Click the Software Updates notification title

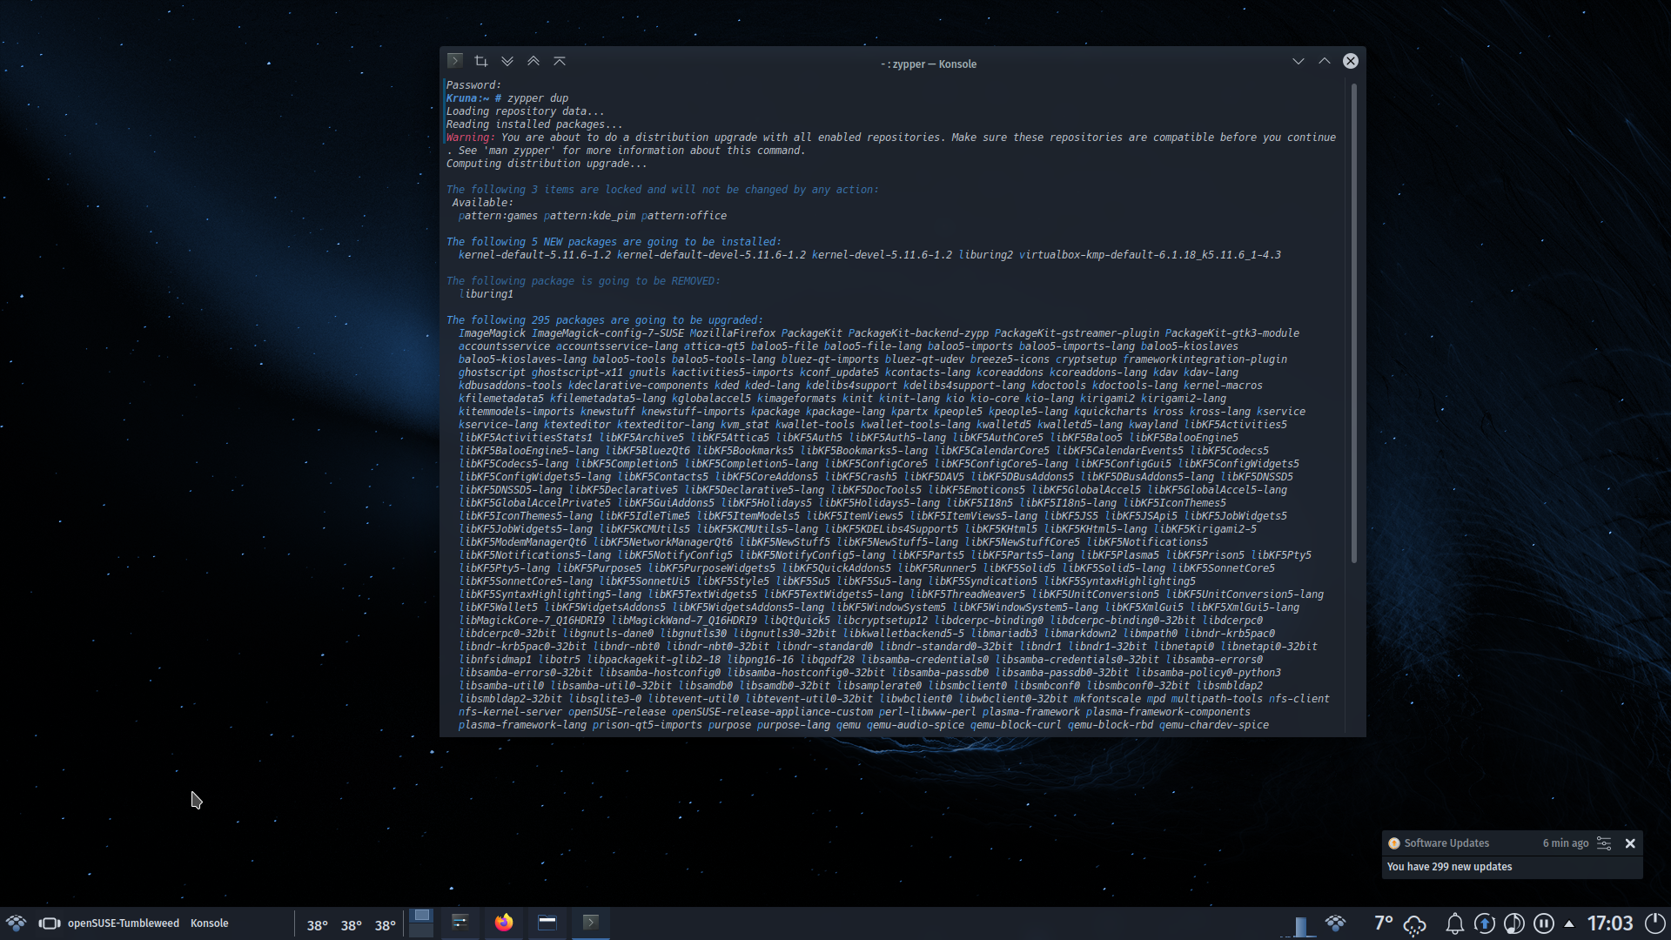point(1446,843)
